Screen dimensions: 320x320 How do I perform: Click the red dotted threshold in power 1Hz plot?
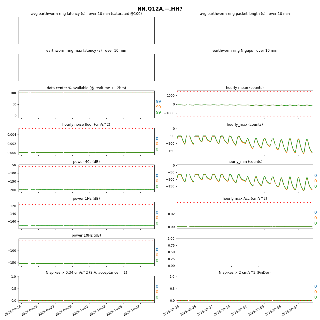pyautogui.click(x=86, y=205)
